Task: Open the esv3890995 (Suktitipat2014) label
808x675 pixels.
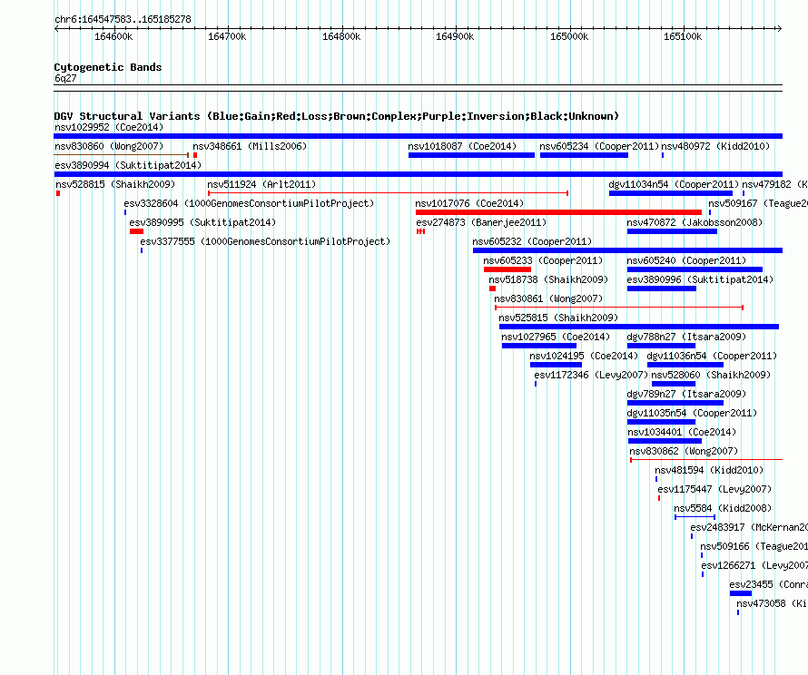Action: tap(202, 222)
